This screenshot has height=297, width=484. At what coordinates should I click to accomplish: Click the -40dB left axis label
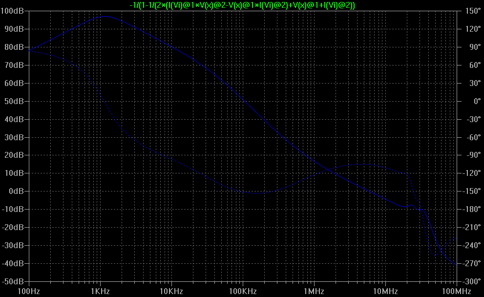click(13, 264)
